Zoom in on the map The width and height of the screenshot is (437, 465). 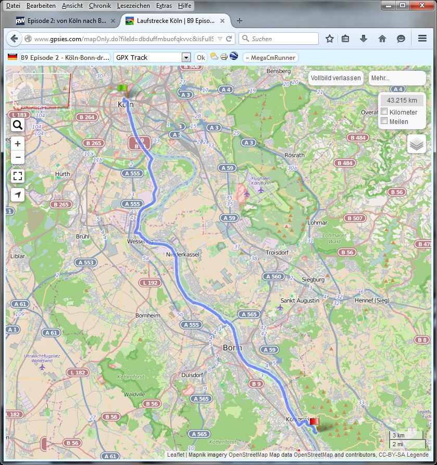click(18, 144)
